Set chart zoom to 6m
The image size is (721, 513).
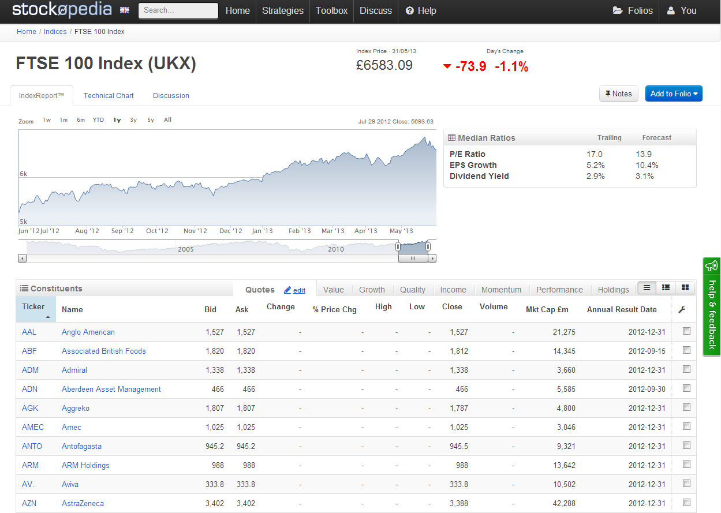(x=81, y=120)
